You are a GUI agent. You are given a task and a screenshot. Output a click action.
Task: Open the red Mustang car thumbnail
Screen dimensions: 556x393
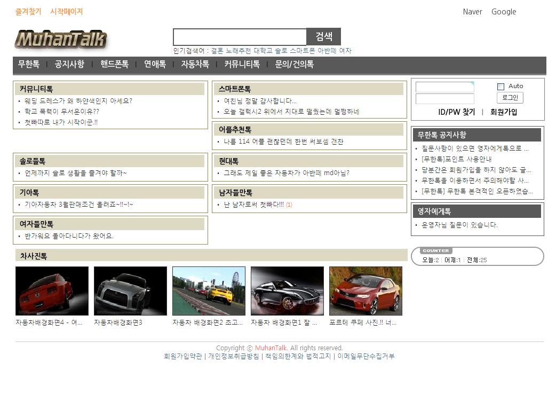click(x=52, y=291)
